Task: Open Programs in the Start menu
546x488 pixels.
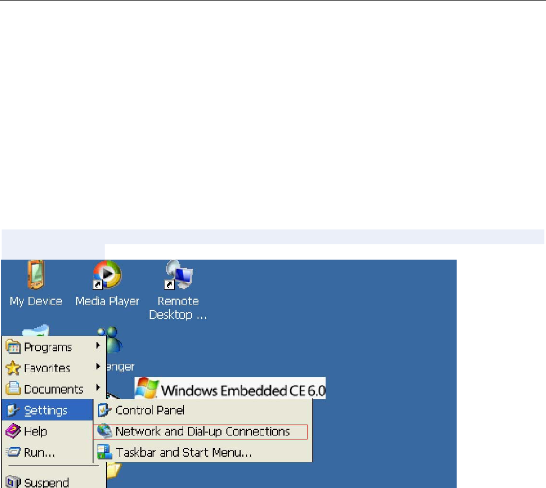Action: coord(54,347)
